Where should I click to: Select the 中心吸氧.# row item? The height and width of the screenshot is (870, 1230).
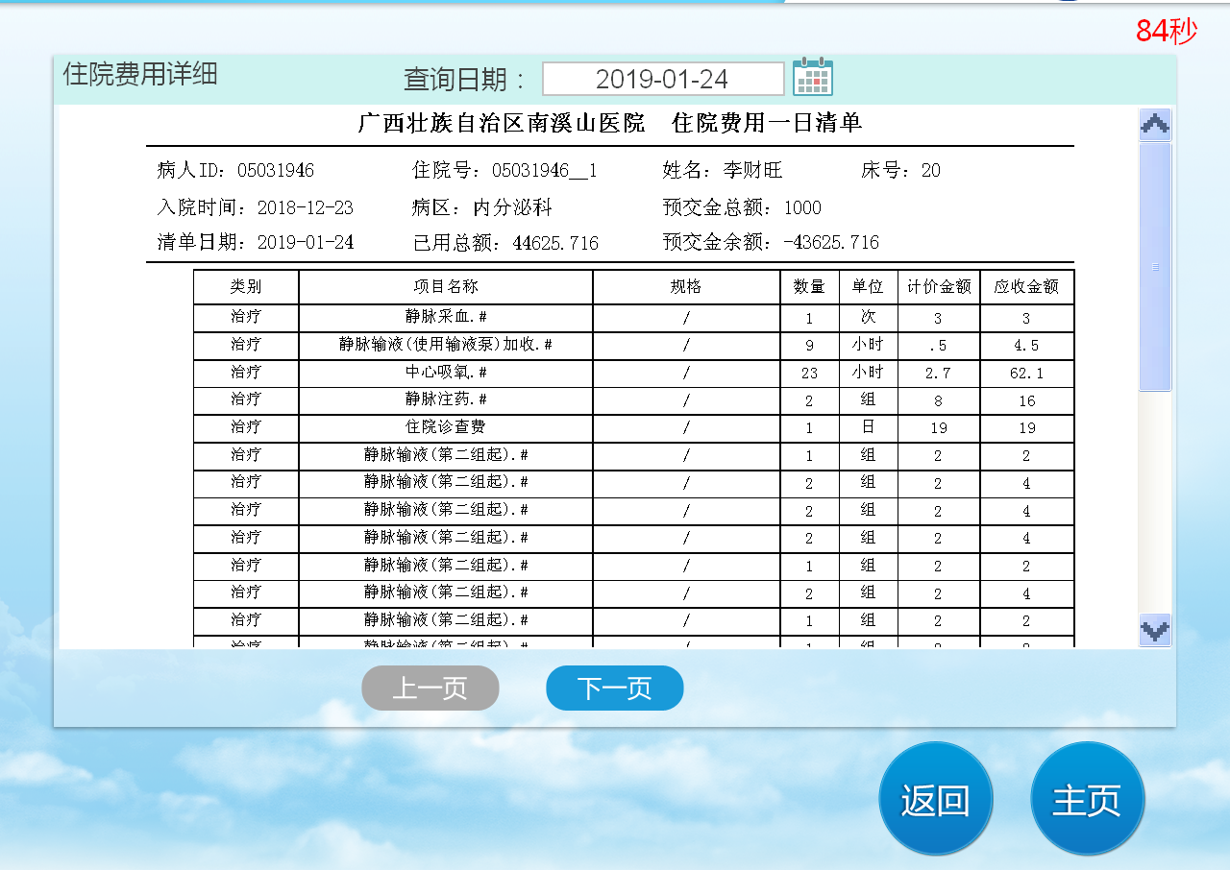tap(445, 373)
